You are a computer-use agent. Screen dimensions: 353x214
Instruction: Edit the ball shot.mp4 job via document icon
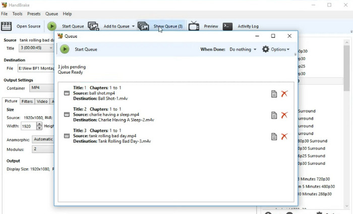coord(274,94)
